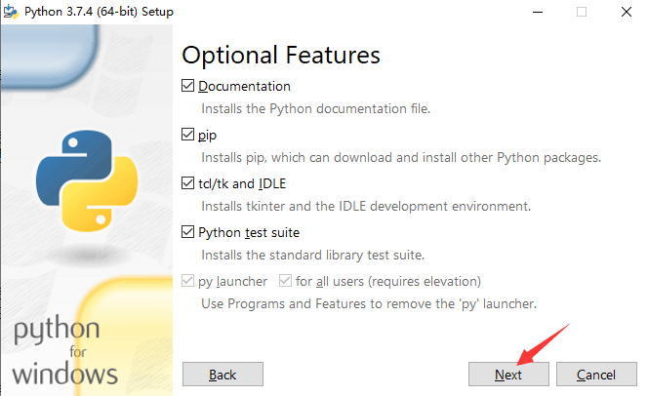Click the greyed-out maximize button
Screen dimensions: 648x396
(582, 12)
